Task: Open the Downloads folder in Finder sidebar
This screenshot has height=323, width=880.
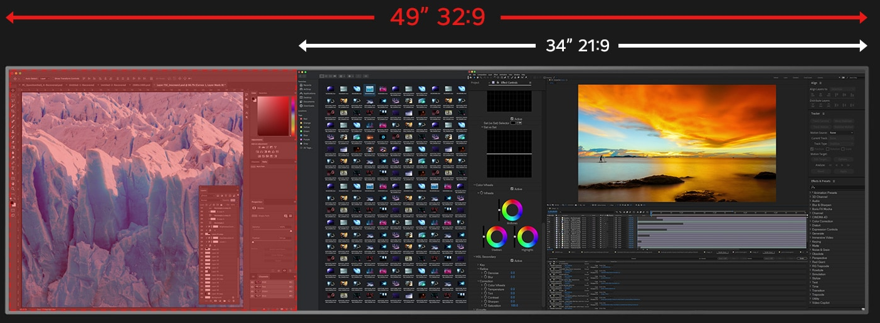Action: pos(308,106)
